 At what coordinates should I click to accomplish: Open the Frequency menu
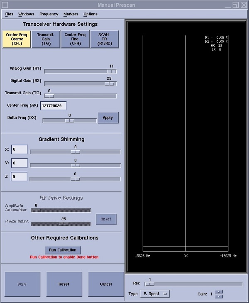click(x=49, y=14)
